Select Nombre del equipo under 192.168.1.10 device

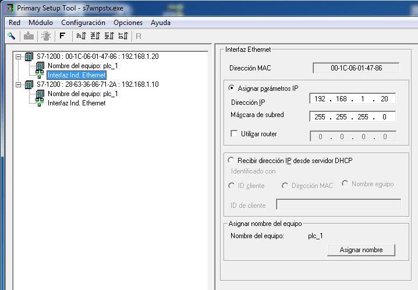(83, 94)
